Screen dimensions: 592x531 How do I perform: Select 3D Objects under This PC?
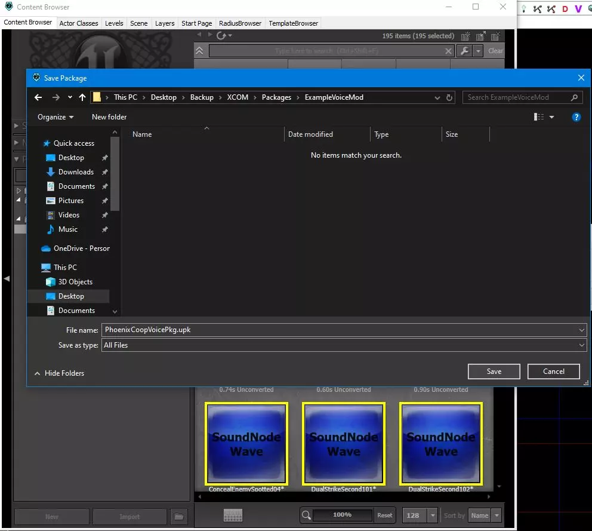coord(75,282)
